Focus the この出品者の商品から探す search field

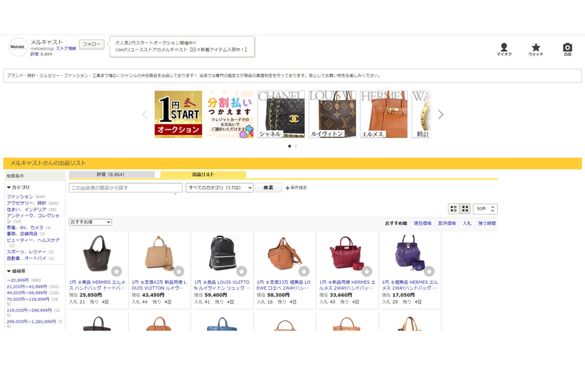click(x=125, y=188)
